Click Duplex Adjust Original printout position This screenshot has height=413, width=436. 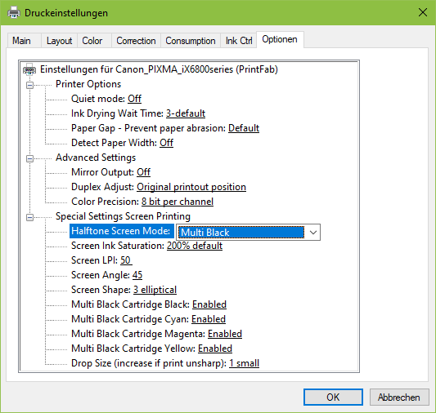[x=191, y=187]
